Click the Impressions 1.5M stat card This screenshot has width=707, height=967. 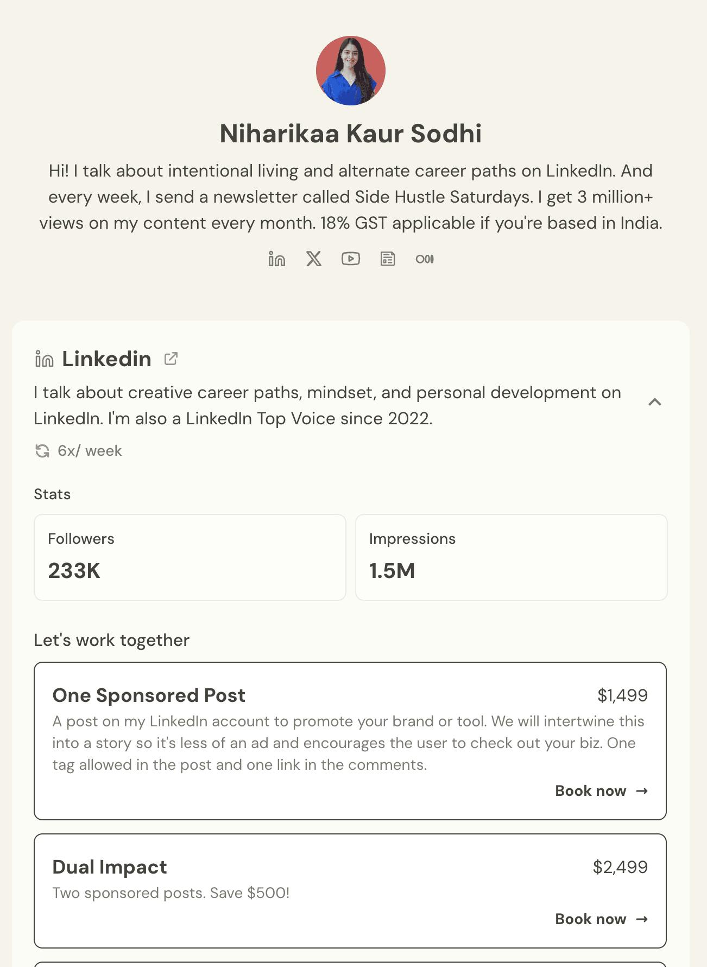pos(512,557)
